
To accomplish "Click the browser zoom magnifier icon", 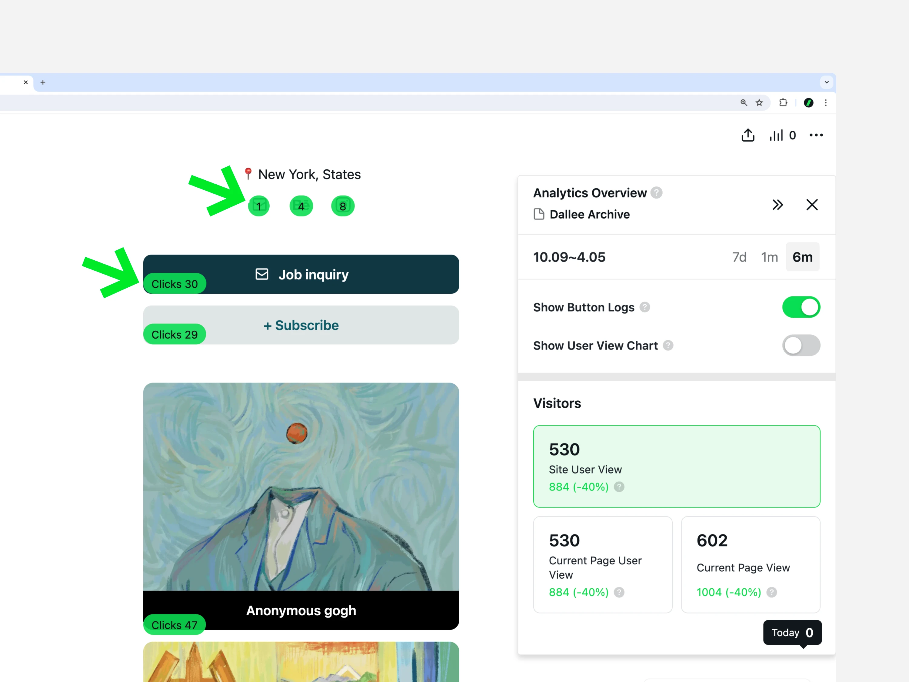I will [743, 103].
